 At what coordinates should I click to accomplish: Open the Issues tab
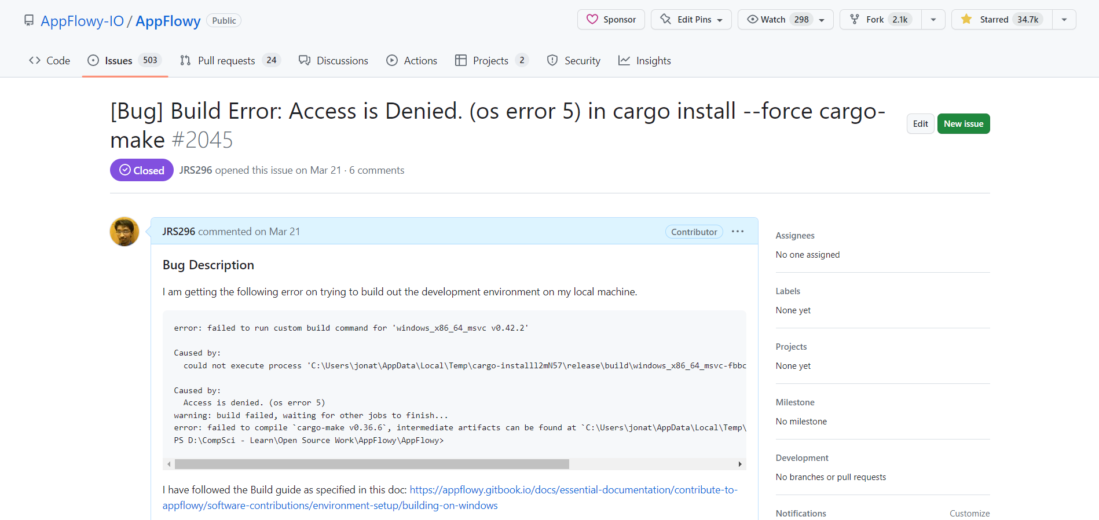125,60
